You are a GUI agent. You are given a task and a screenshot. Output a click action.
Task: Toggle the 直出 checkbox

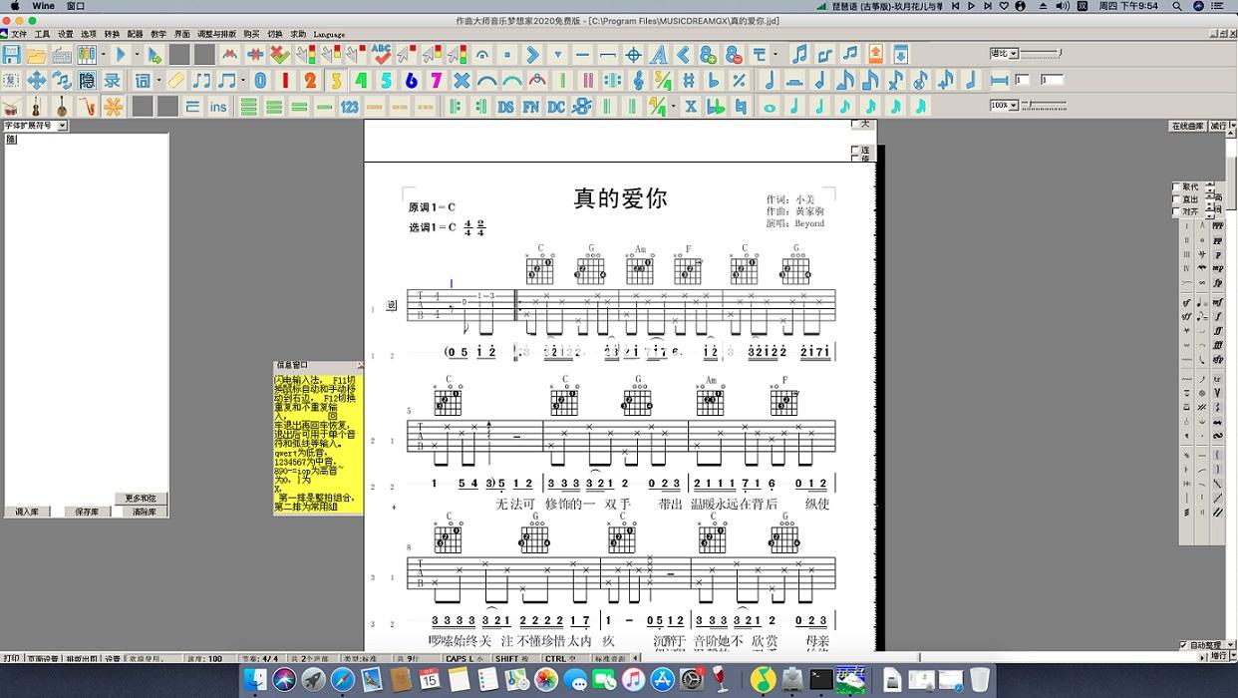(x=1177, y=199)
